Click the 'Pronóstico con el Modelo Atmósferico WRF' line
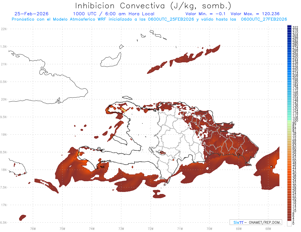The height and width of the screenshot is (232, 301). [x=149, y=19]
